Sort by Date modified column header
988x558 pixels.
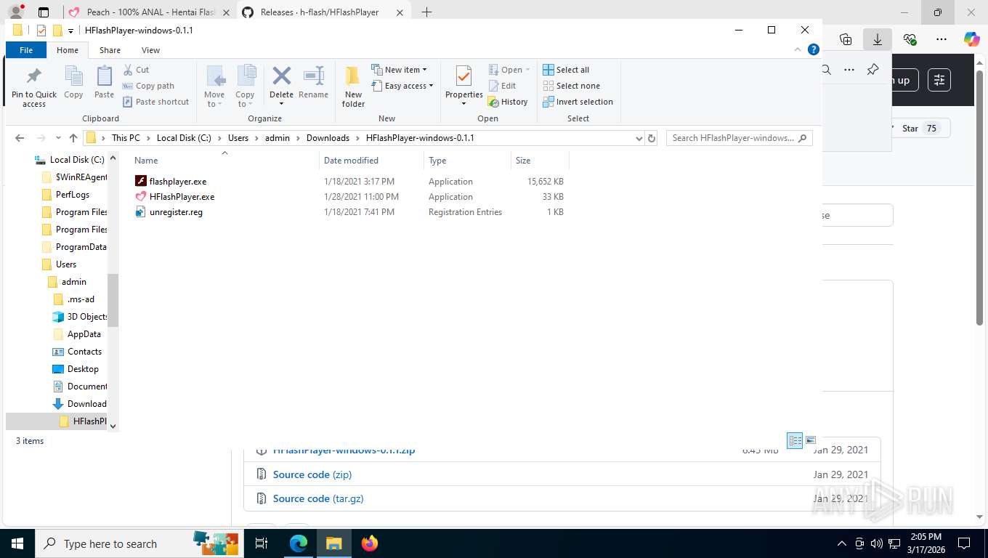[371, 161]
